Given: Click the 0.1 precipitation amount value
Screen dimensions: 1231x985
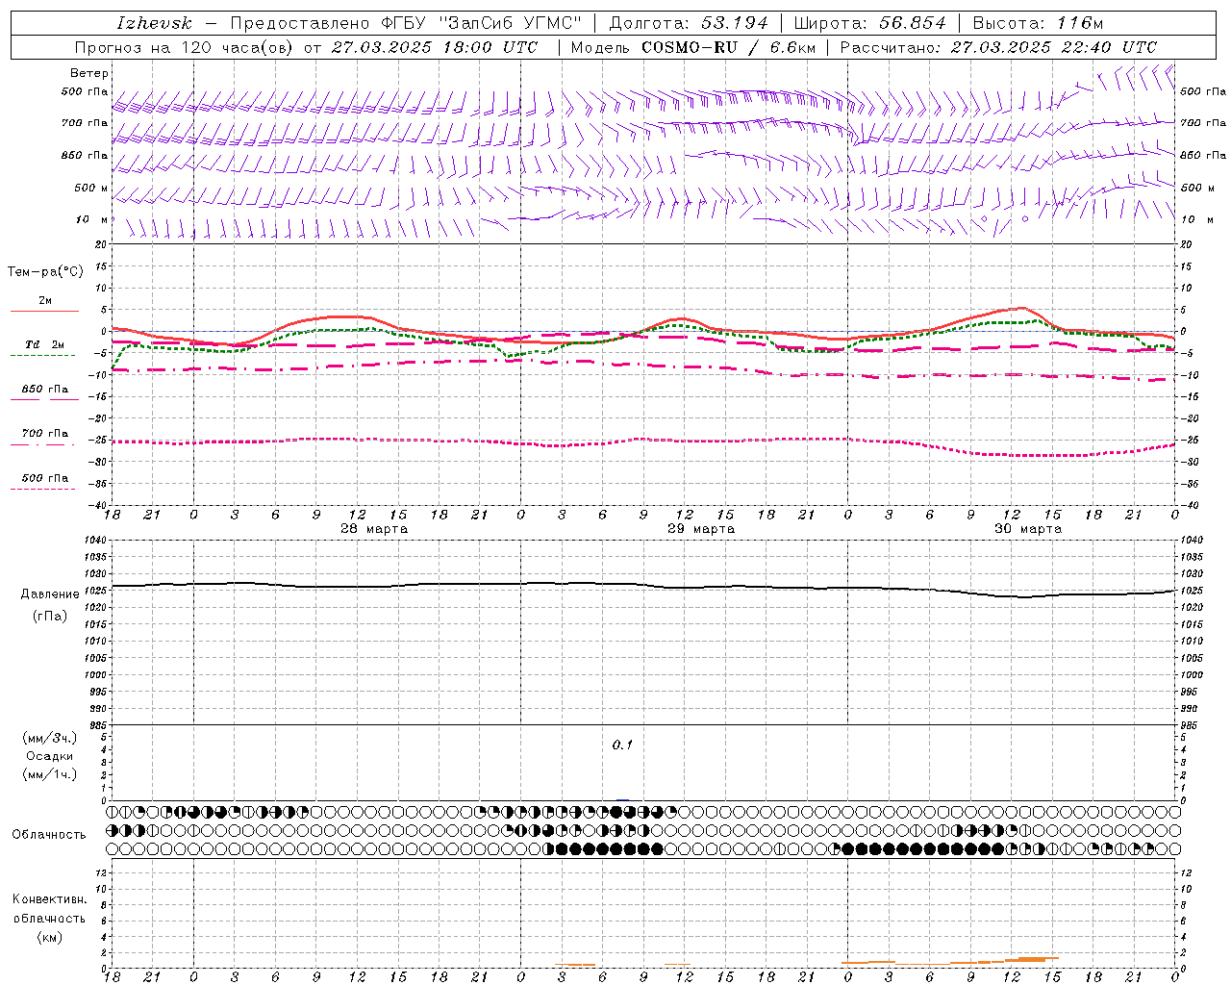Looking at the screenshot, I should [x=623, y=745].
